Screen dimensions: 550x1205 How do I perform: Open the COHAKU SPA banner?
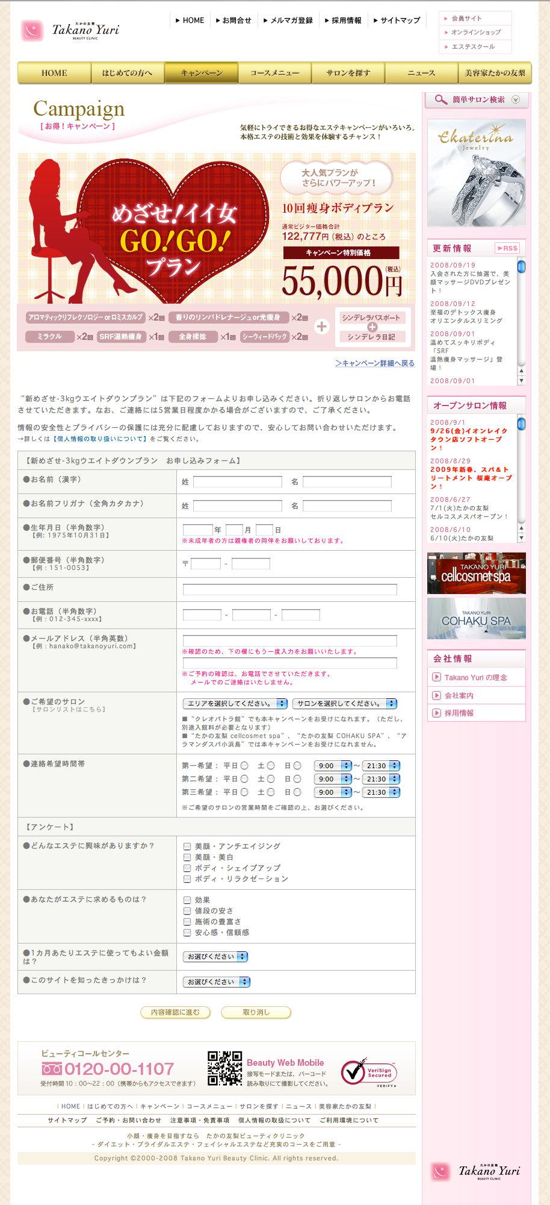click(476, 619)
